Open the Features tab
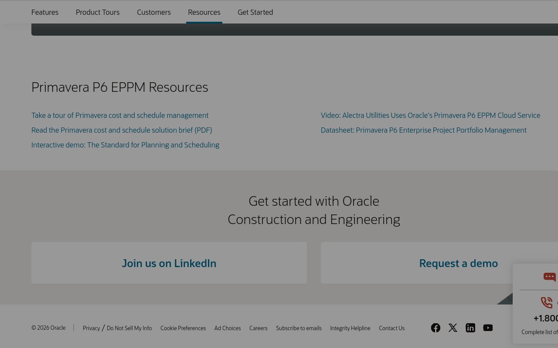This screenshot has height=348, width=558. click(x=45, y=12)
